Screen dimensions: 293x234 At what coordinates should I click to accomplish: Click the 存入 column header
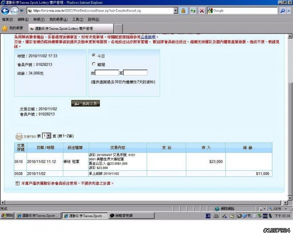pos(206,147)
